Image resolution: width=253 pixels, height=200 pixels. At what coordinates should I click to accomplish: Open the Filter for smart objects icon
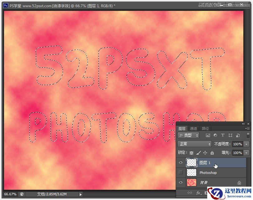click(x=237, y=135)
